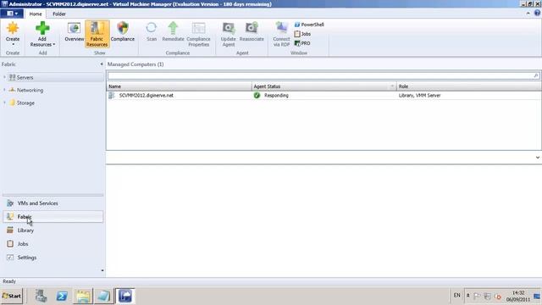Click the SCVMM2012 server row icon
Image resolution: width=542 pixels, height=305 pixels.
click(112, 96)
